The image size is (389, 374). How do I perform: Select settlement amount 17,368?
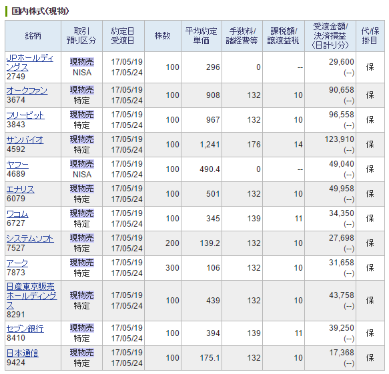[x=342, y=353]
